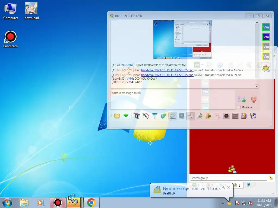Image resolution: width=278 pixels, height=208 pixels.
Task: Switch to the blue scroll icon tab
Action: pos(249,185)
